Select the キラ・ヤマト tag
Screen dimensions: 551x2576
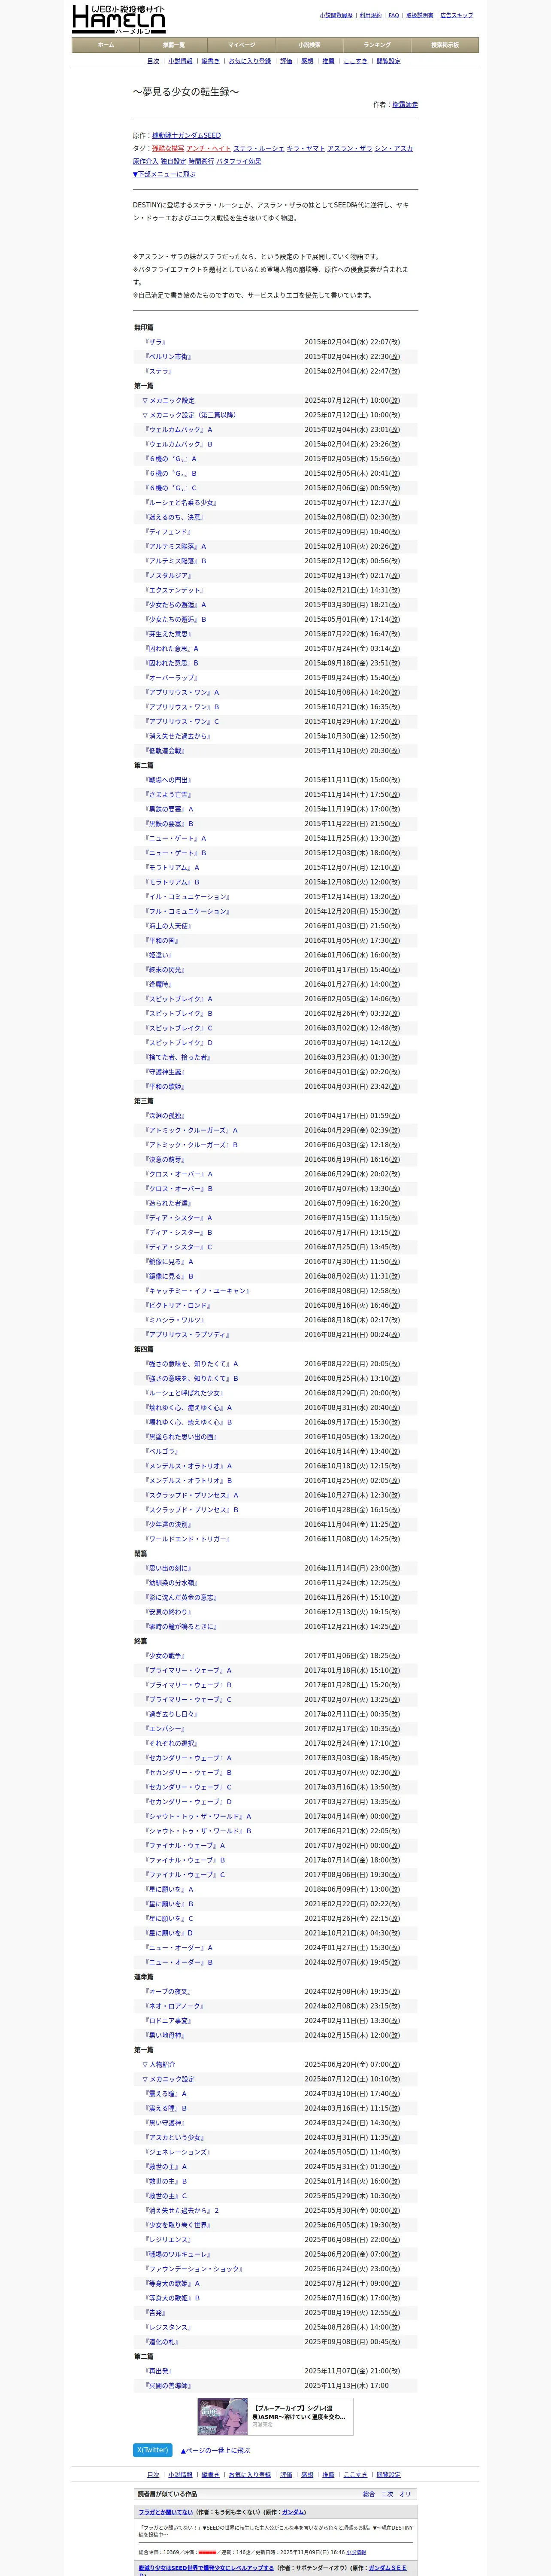coord(306,148)
